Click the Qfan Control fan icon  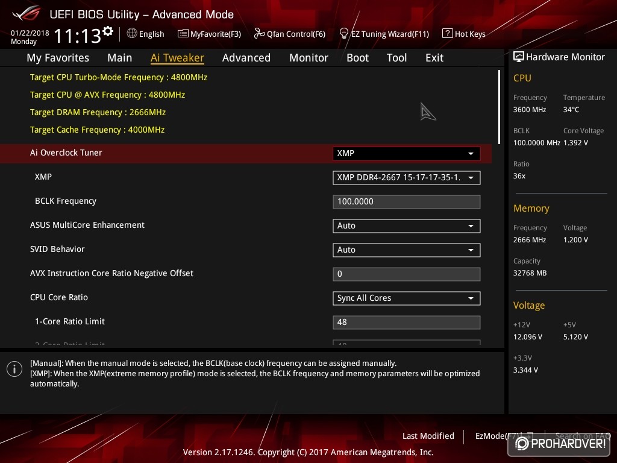(x=259, y=34)
